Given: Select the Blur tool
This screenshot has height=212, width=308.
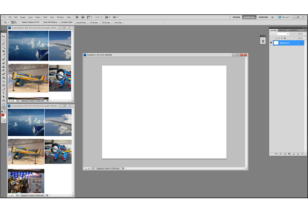Looking at the screenshot, I should [4, 81].
